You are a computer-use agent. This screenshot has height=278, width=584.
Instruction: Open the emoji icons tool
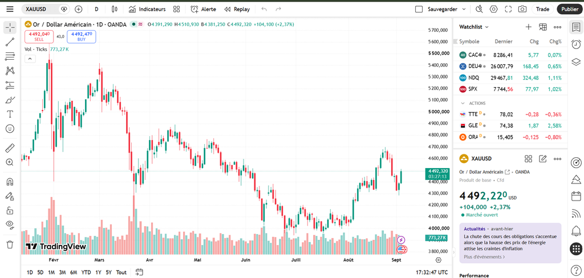coord(10,128)
